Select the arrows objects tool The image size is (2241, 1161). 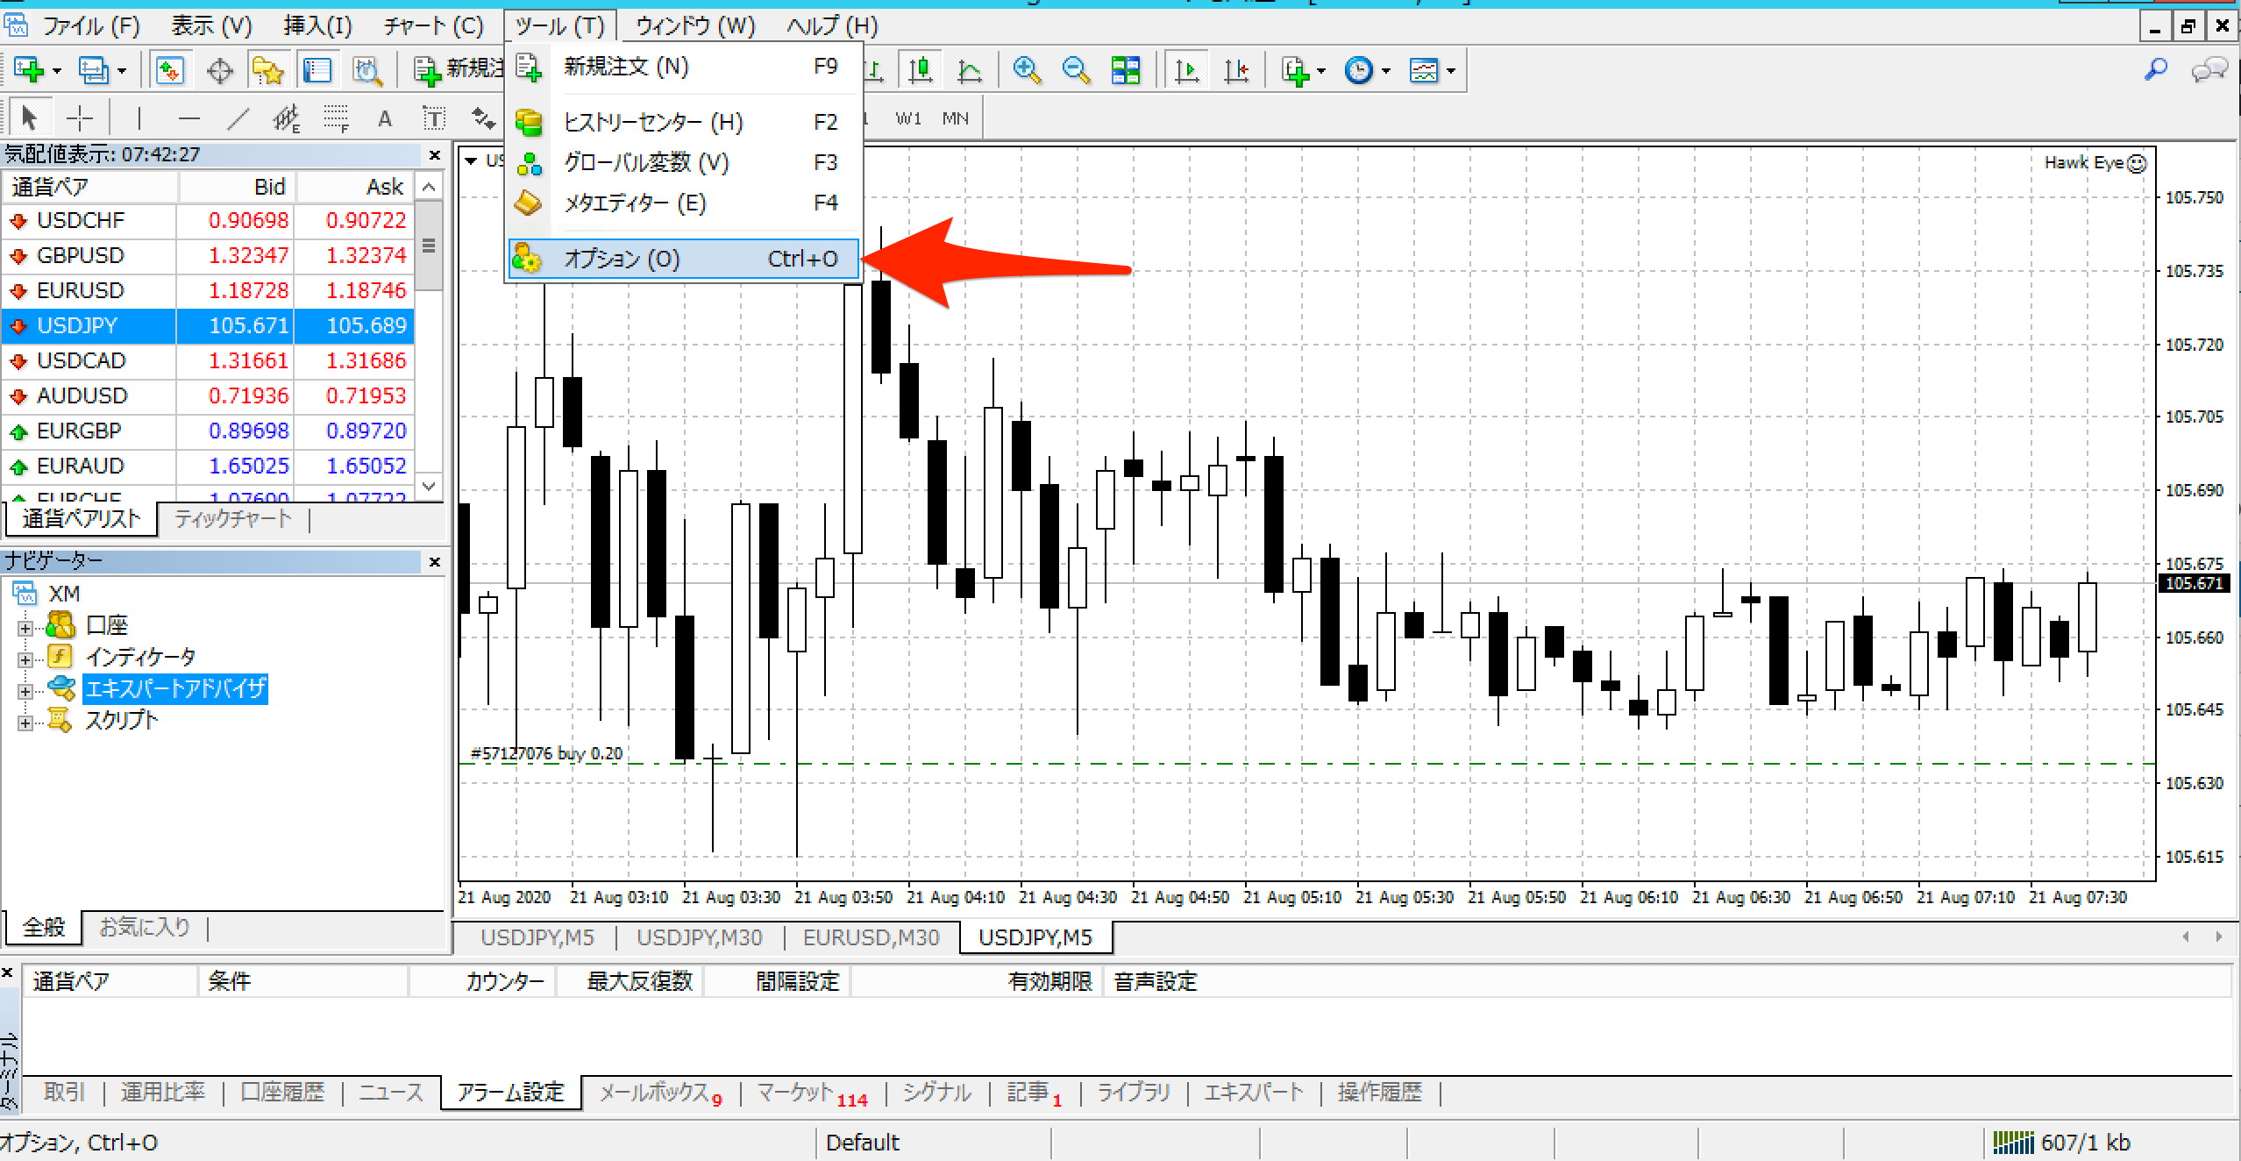click(x=483, y=118)
